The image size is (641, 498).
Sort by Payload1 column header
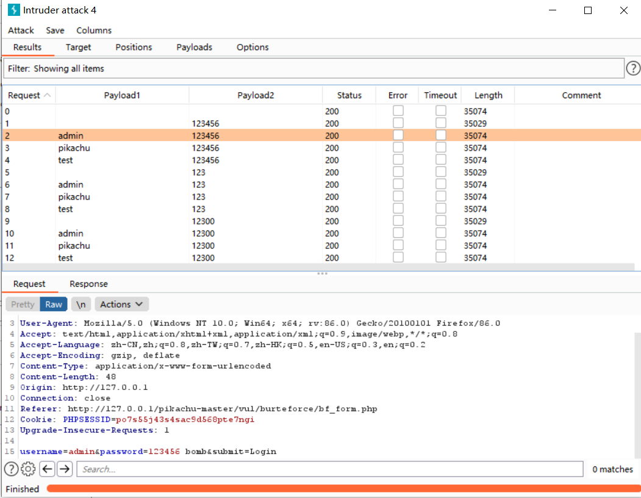(122, 95)
